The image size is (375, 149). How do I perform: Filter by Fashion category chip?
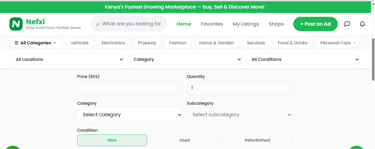click(x=178, y=43)
